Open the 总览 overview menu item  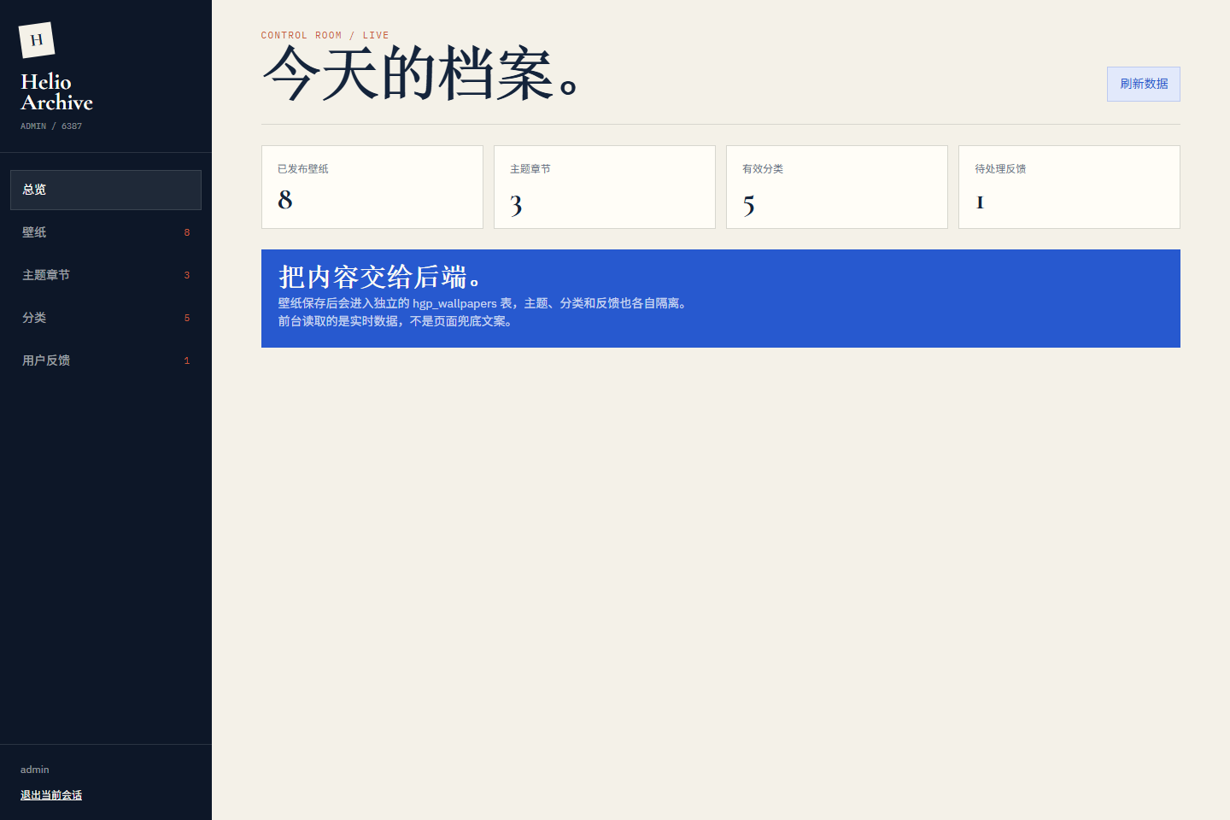pyautogui.click(x=106, y=190)
